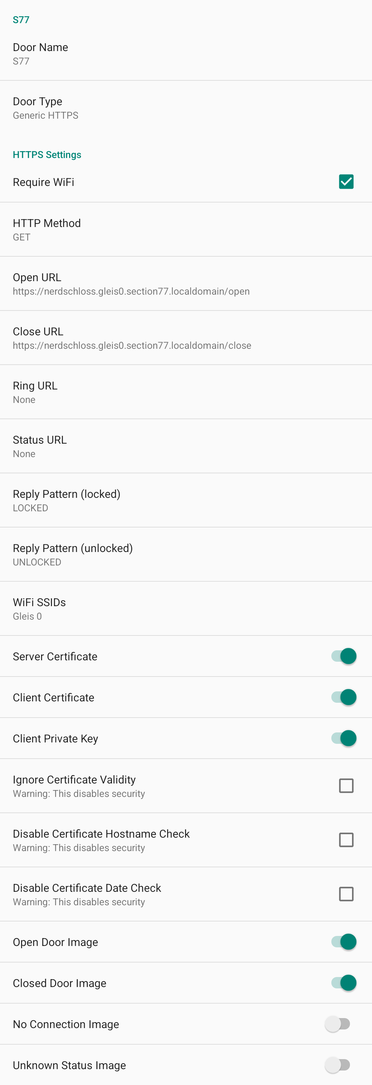This screenshot has height=1085, width=372.
Task: Disable the Client Private Key switch
Action: coord(344,738)
